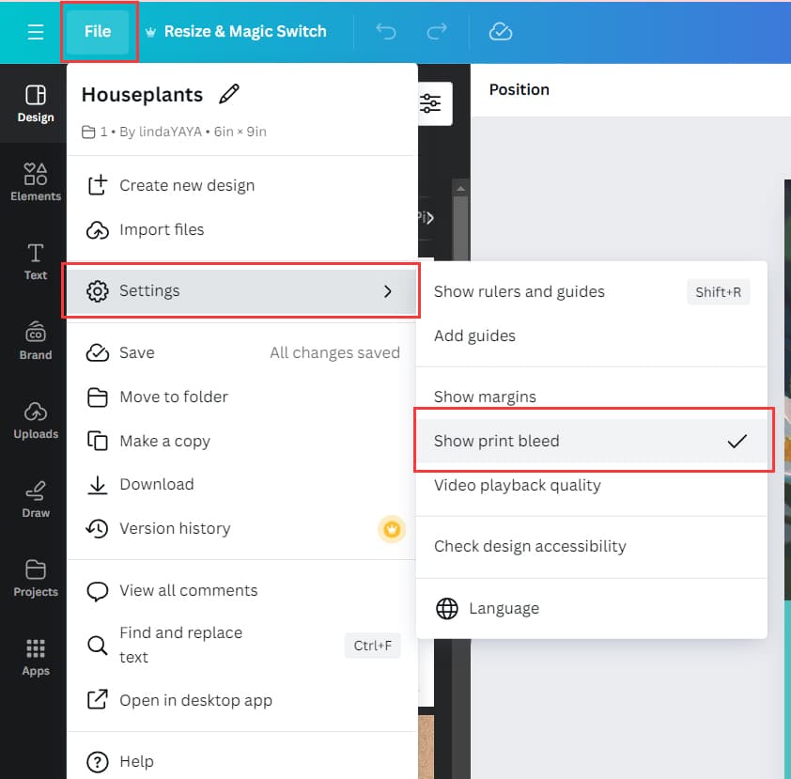This screenshot has height=779, width=791.
Task: Open Resize & Magic Switch
Action: [236, 31]
